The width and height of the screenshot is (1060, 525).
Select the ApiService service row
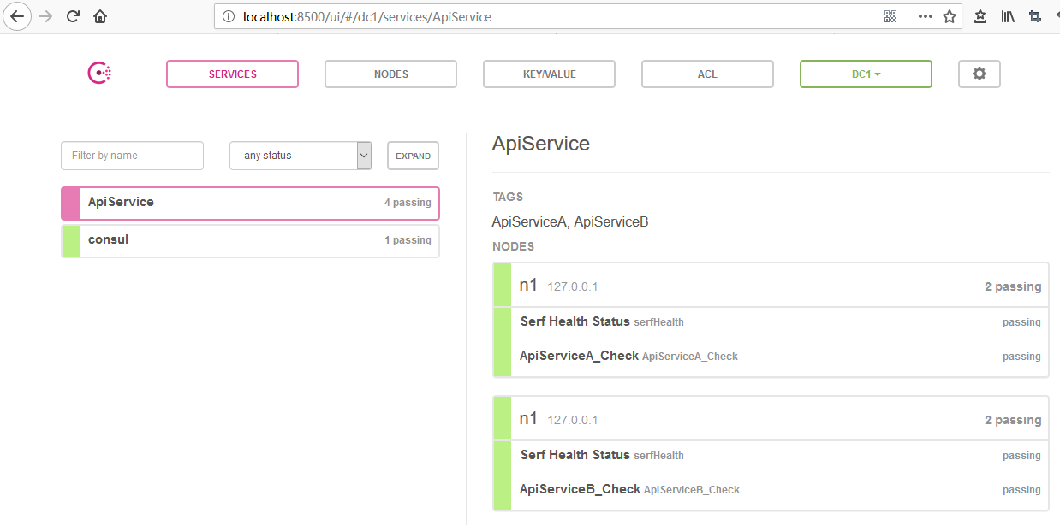coord(250,203)
